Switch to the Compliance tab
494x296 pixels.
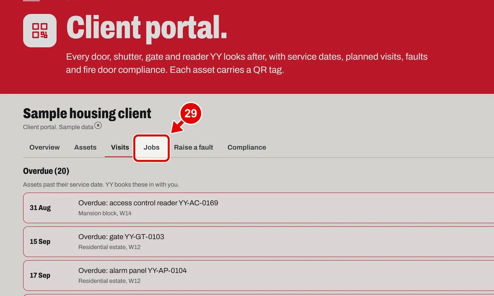(x=247, y=147)
